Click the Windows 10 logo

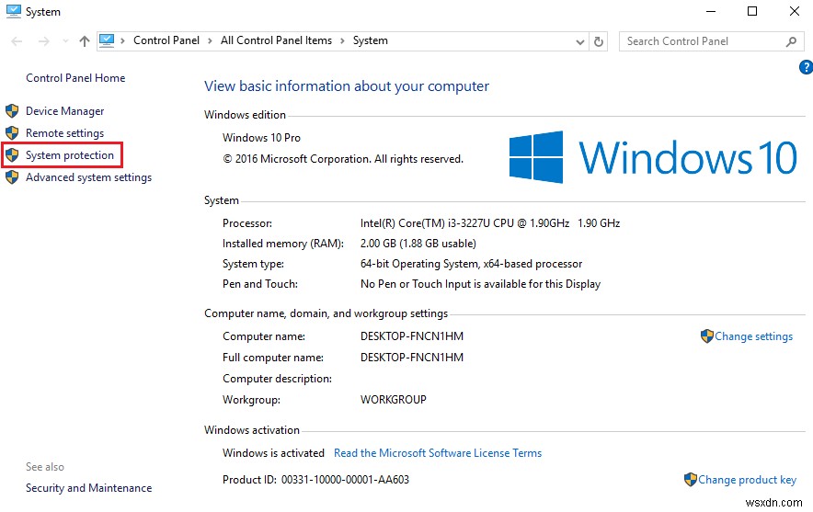pos(653,157)
